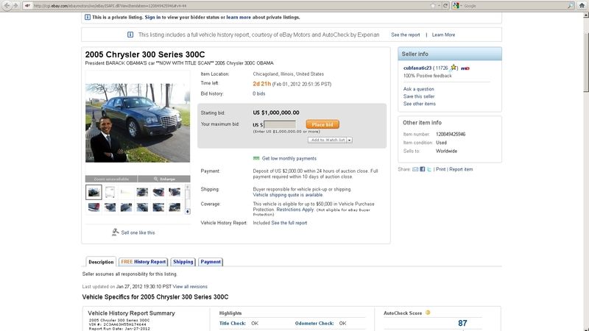
Task: Click the seller 'me' page icon
Action: (465, 68)
